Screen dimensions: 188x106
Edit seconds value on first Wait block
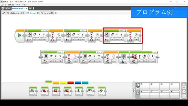tap(59, 39)
